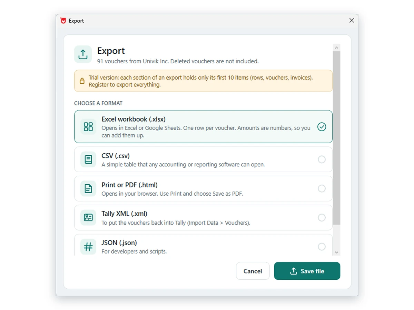Viewport: 414px width, 310px height.
Task: Click the red app icon in title bar
Action: [63, 21]
